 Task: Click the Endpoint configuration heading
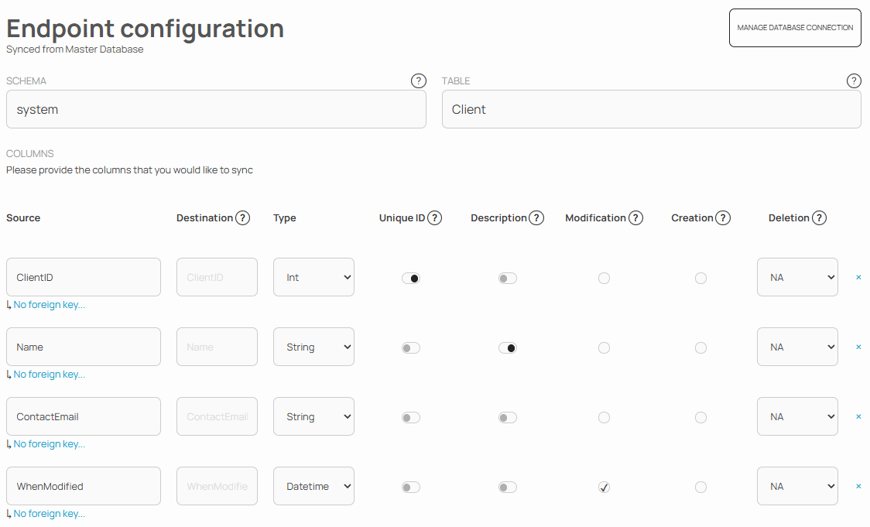145,29
